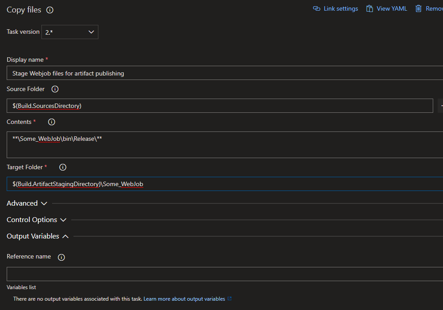Click the Source Folder info icon
The height and width of the screenshot is (310, 443).
click(55, 89)
